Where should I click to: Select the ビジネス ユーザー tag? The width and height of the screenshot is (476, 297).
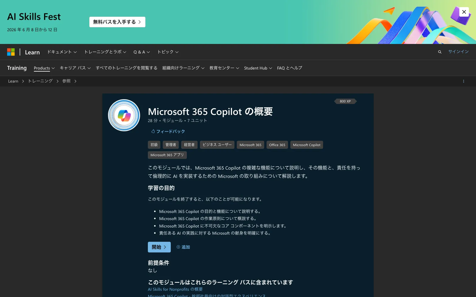(217, 145)
